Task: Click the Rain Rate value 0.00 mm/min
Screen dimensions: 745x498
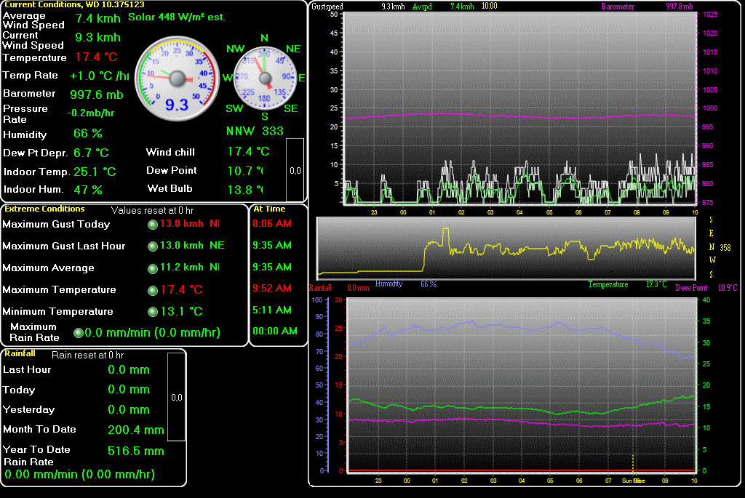Action: [79, 474]
